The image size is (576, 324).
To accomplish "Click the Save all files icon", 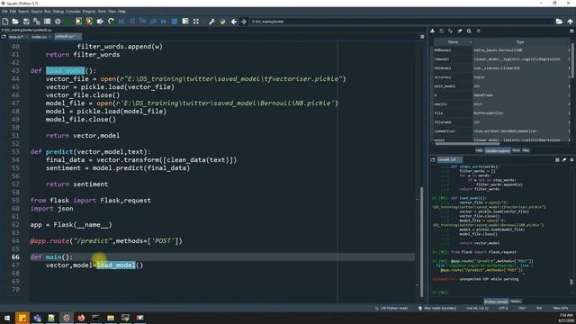I will coord(36,22).
